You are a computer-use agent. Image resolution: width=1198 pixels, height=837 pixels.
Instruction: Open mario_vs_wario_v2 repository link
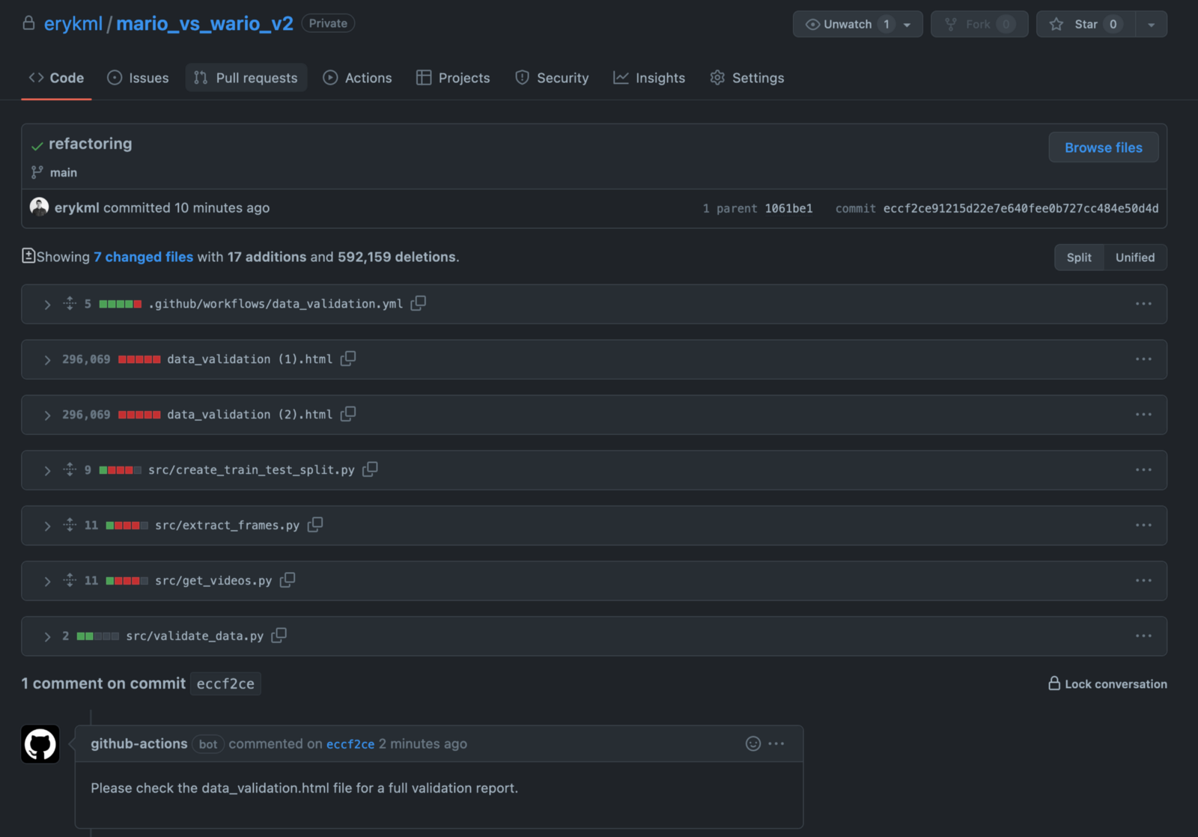[x=204, y=24]
